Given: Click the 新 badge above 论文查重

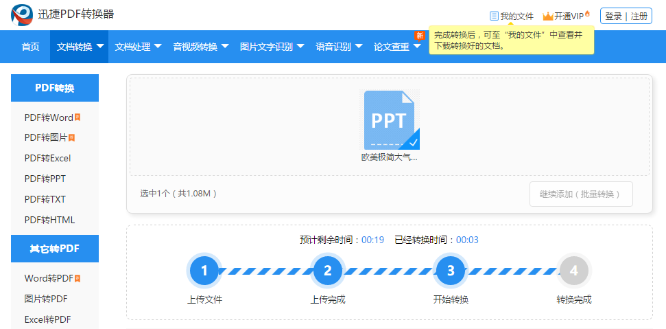Looking at the screenshot, I should [420, 35].
